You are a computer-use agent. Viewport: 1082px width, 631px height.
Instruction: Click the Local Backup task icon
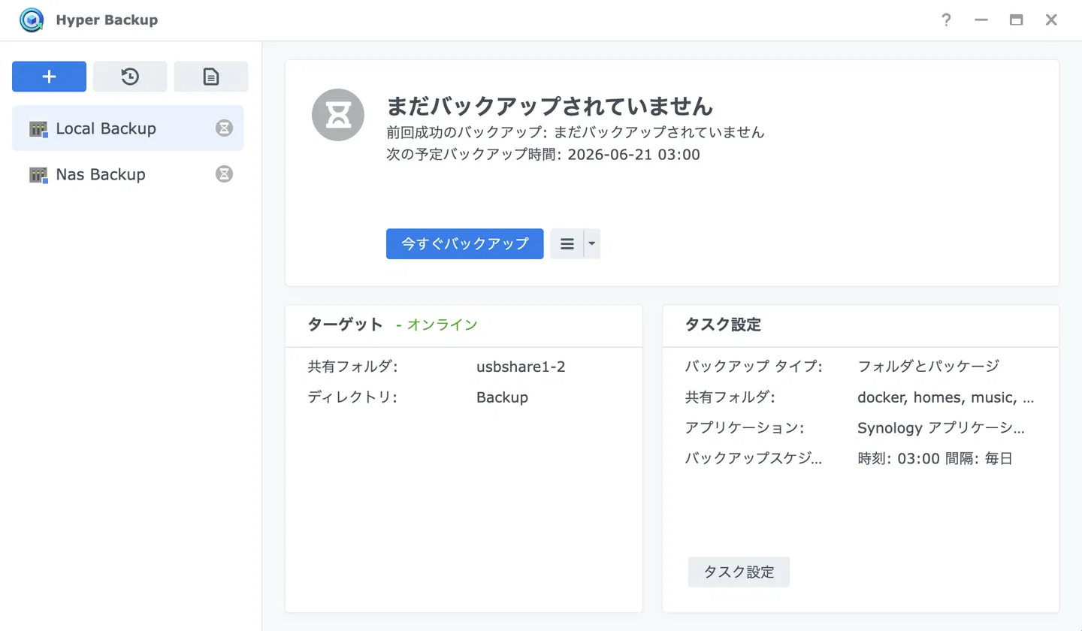(38, 129)
